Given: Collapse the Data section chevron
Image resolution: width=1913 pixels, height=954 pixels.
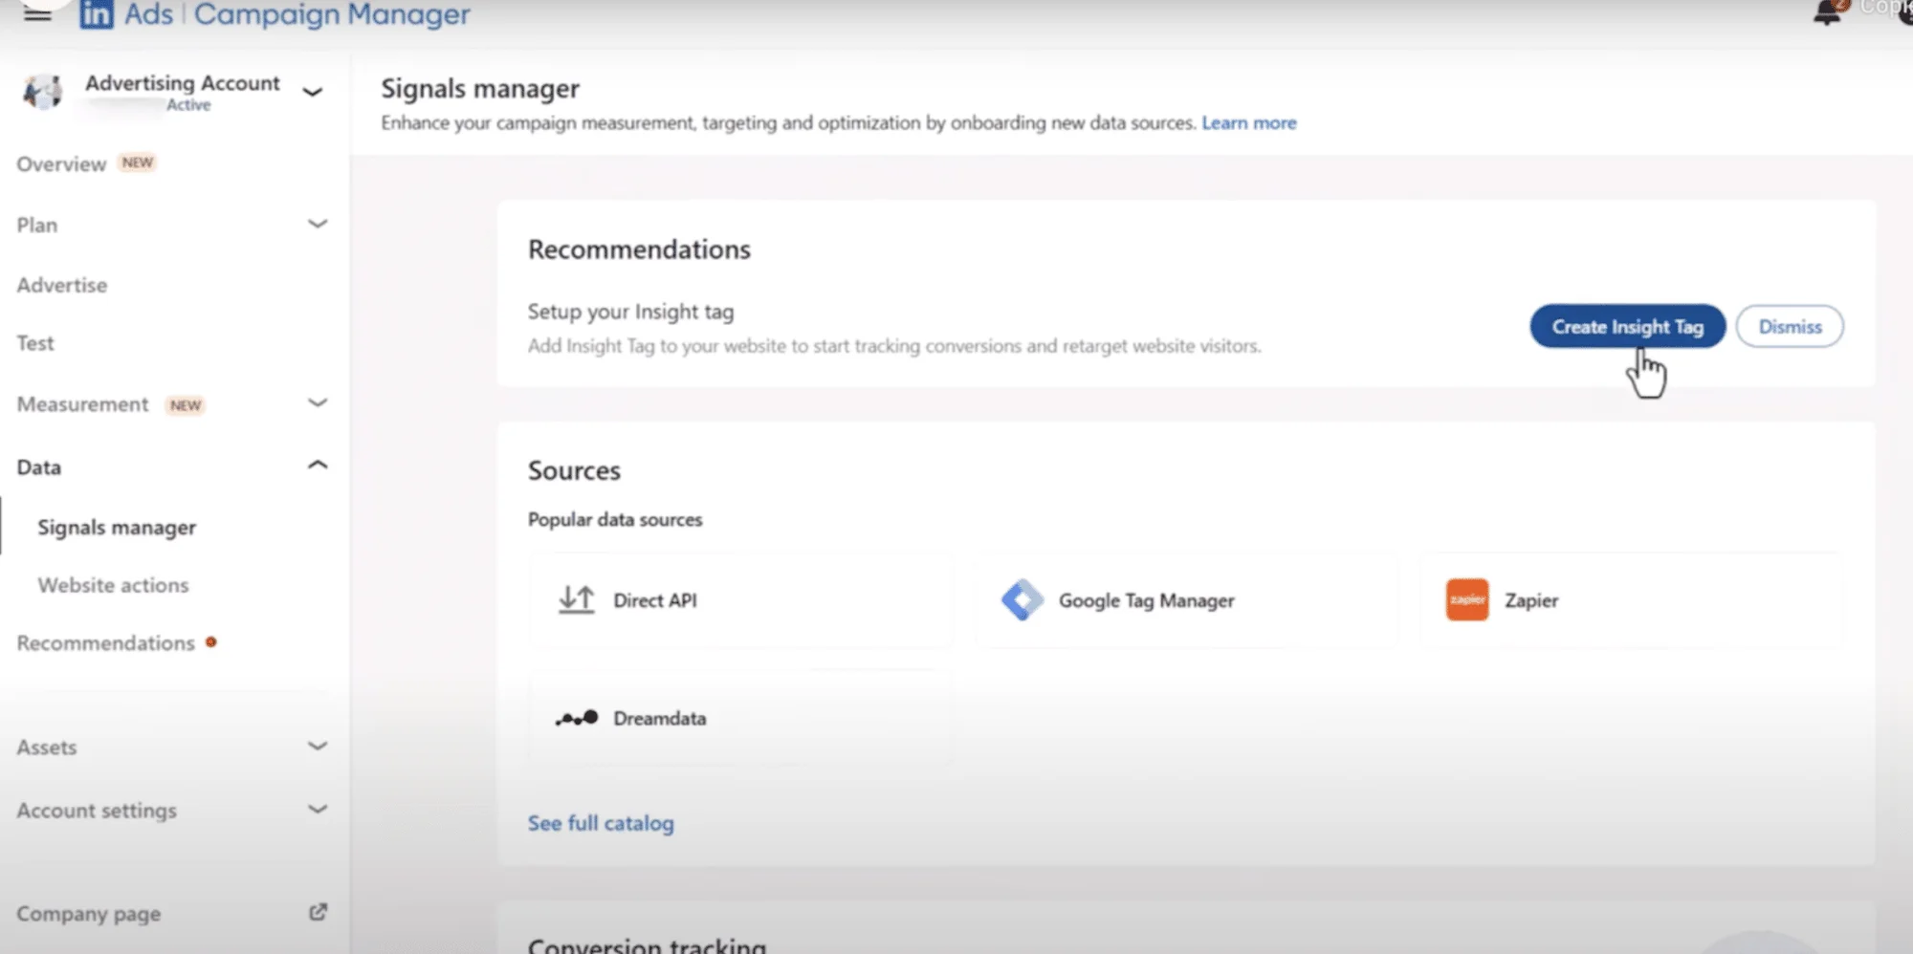Looking at the screenshot, I should (x=318, y=466).
